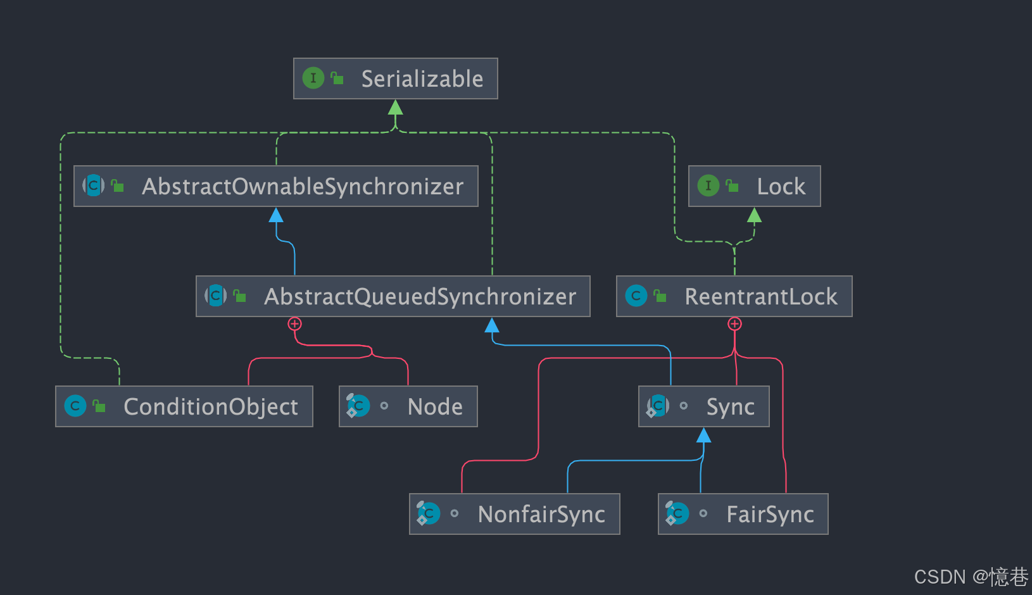Click the interface icon on the Lock node
The image size is (1032, 595).
click(708, 186)
